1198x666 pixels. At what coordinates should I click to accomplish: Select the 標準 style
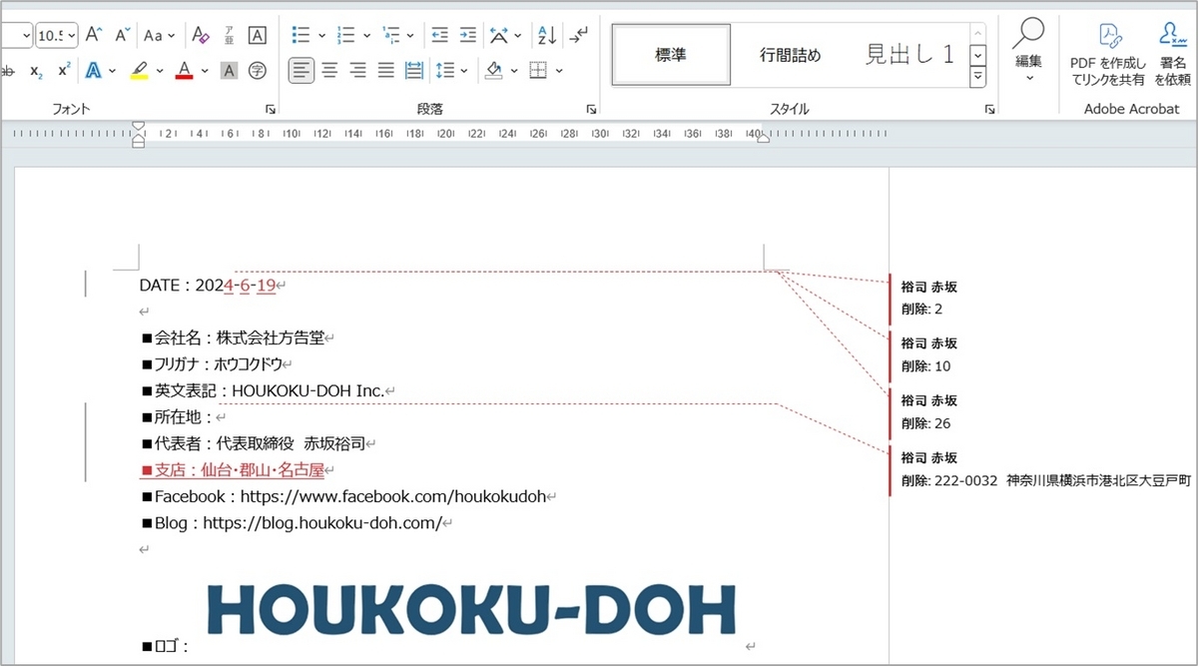pyautogui.click(x=671, y=55)
